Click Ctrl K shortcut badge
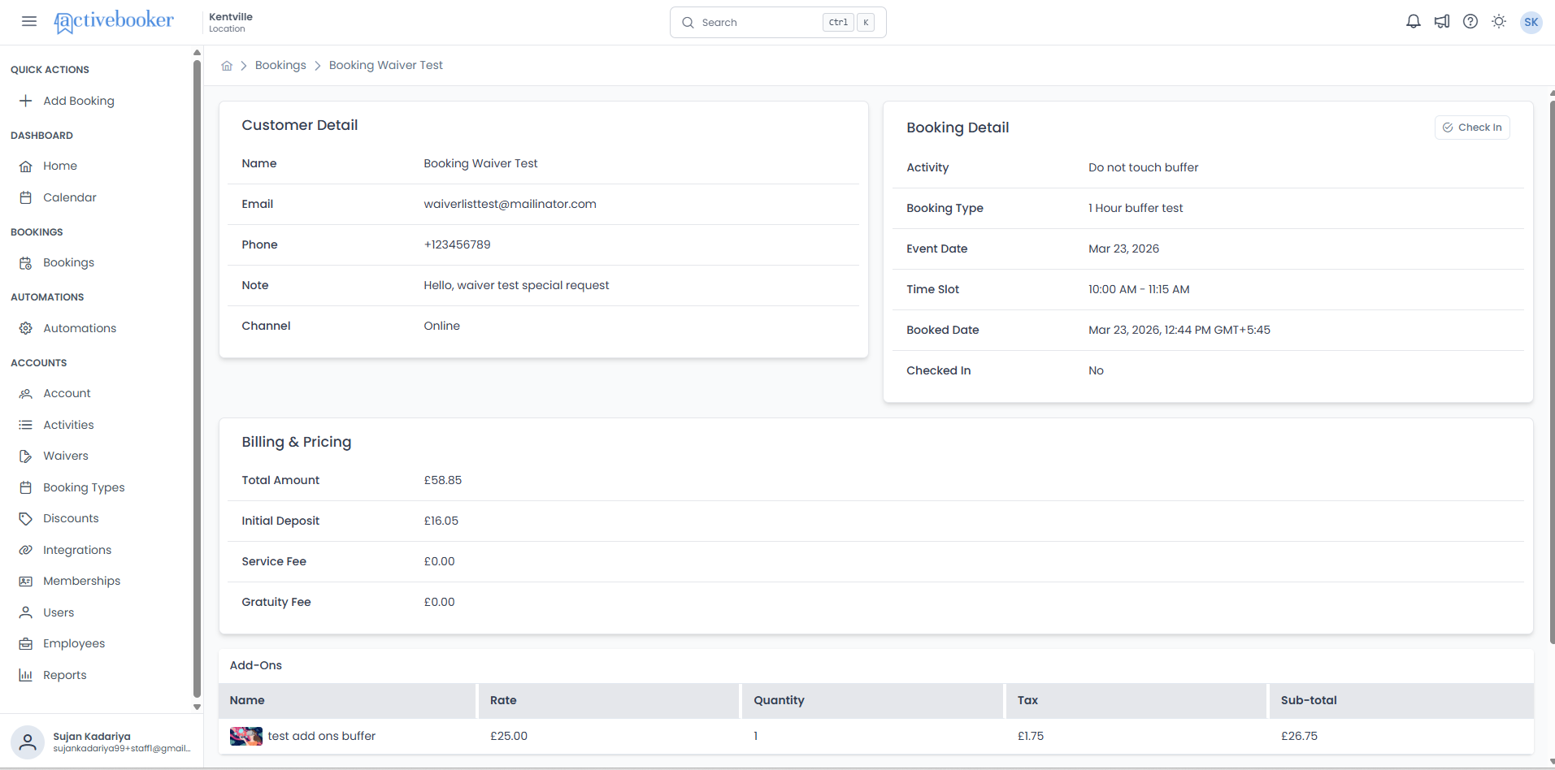This screenshot has width=1555, height=770. pyautogui.click(x=849, y=23)
